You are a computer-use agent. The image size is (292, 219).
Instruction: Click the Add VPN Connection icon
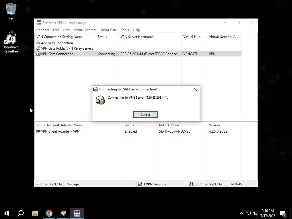38,43
